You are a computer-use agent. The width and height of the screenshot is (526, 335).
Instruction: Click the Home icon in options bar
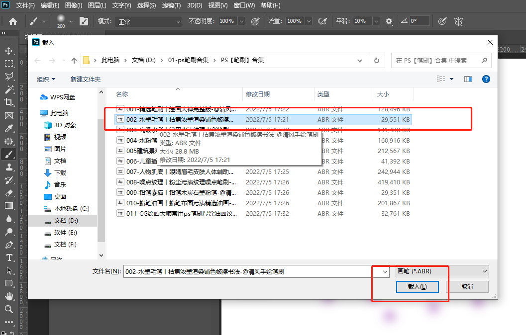13,21
